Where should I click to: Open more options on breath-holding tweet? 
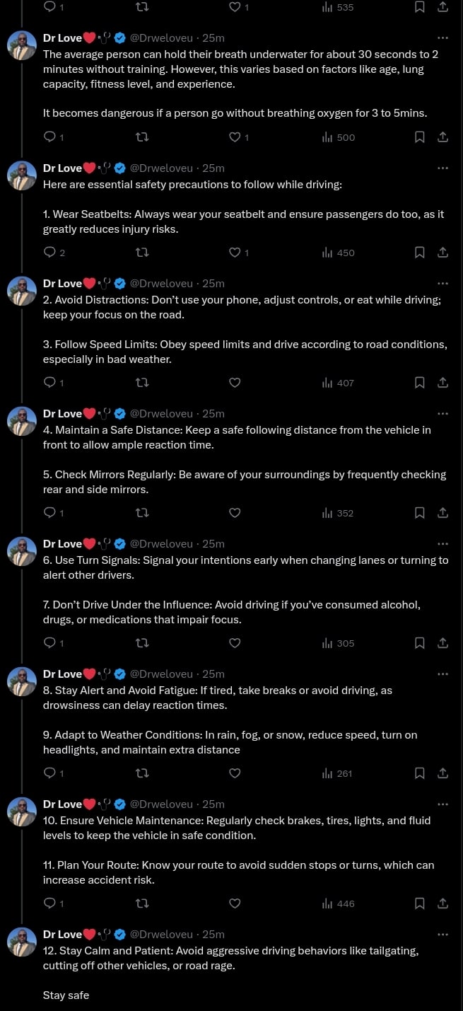[443, 37]
